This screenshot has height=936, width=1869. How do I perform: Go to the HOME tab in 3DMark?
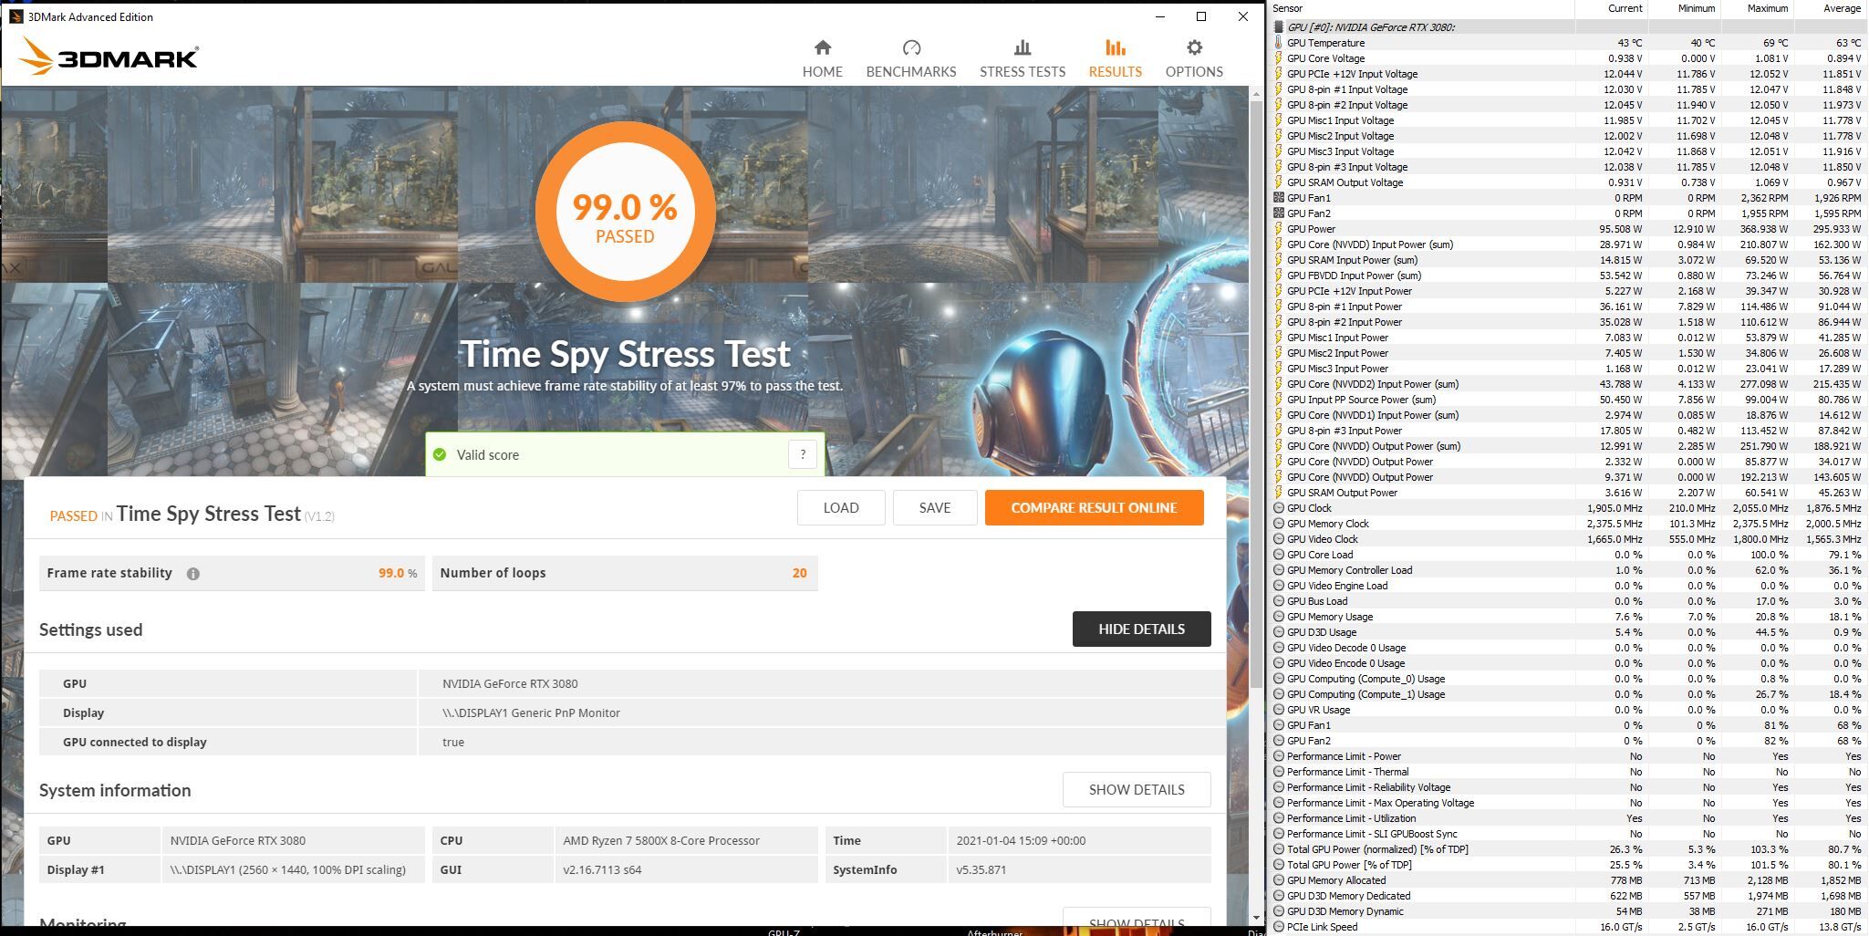click(x=823, y=58)
